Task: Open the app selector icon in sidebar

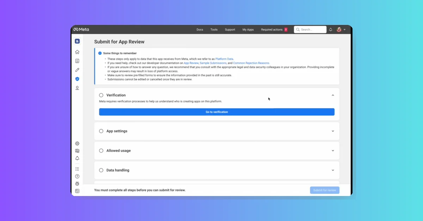Action: click(77, 41)
